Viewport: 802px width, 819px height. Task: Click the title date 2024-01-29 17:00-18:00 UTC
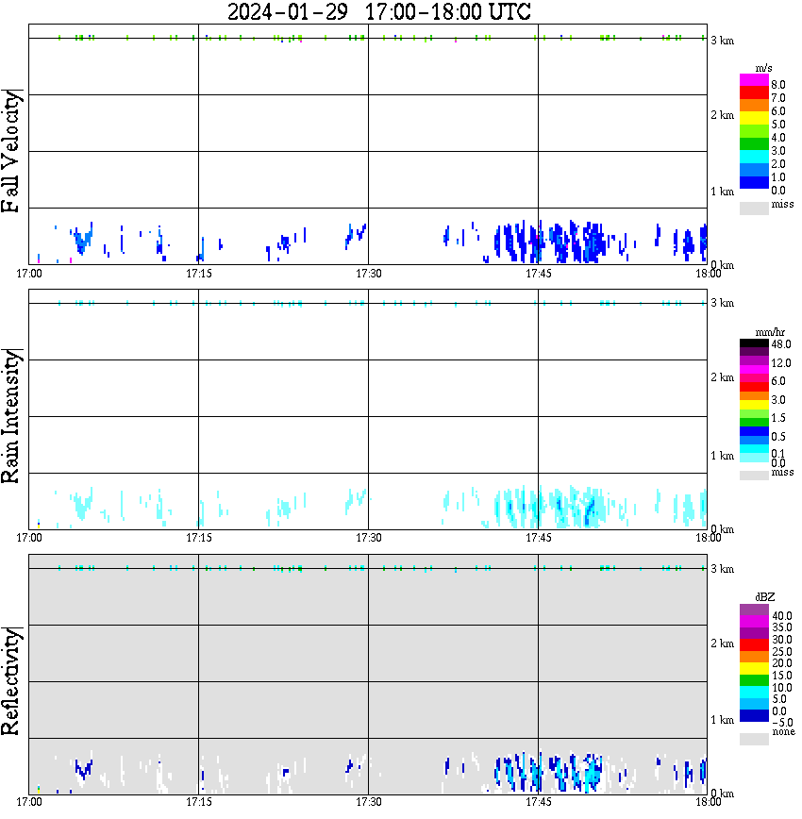(x=378, y=11)
